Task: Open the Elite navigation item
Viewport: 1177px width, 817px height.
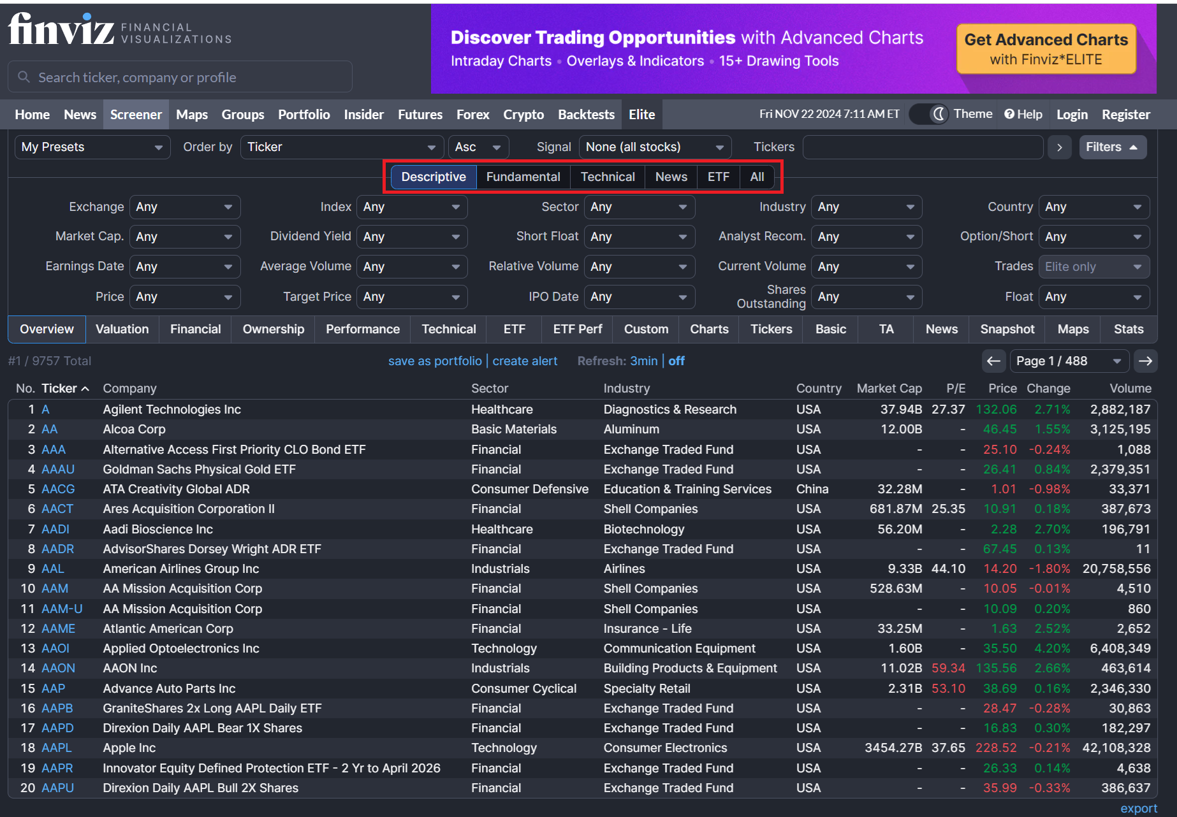Action: [641, 115]
